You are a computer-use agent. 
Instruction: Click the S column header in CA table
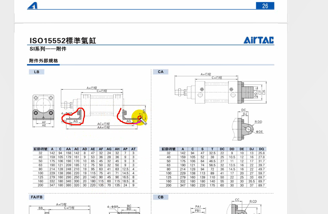tap(202, 149)
